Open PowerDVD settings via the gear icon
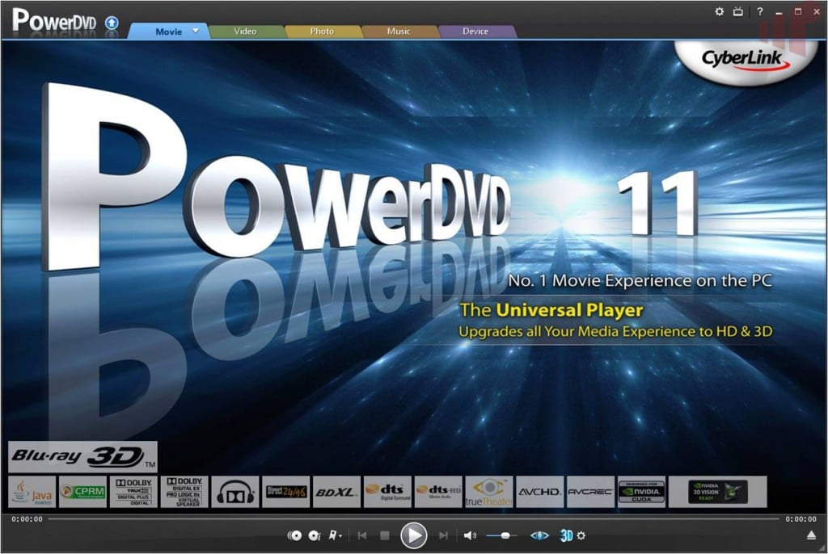828x554 pixels. pos(719,11)
